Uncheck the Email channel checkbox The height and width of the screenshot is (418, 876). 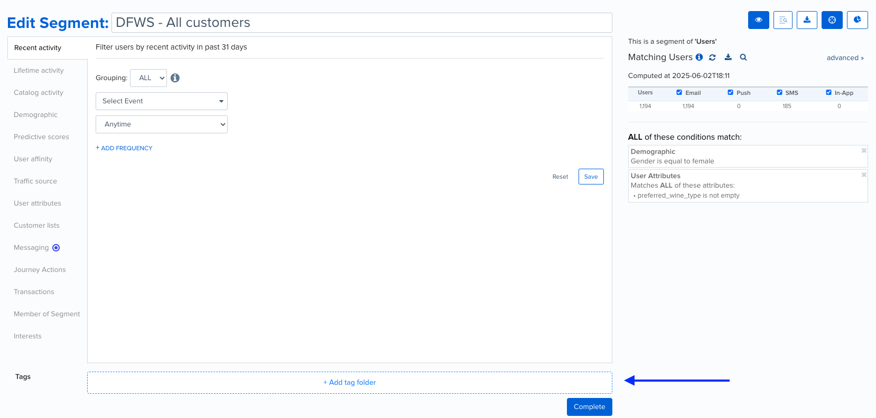pyautogui.click(x=679, y=92)
